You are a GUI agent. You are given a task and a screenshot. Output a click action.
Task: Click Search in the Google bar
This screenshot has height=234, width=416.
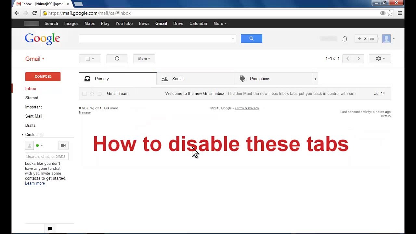pyautogui.click(x=51, y=23)
